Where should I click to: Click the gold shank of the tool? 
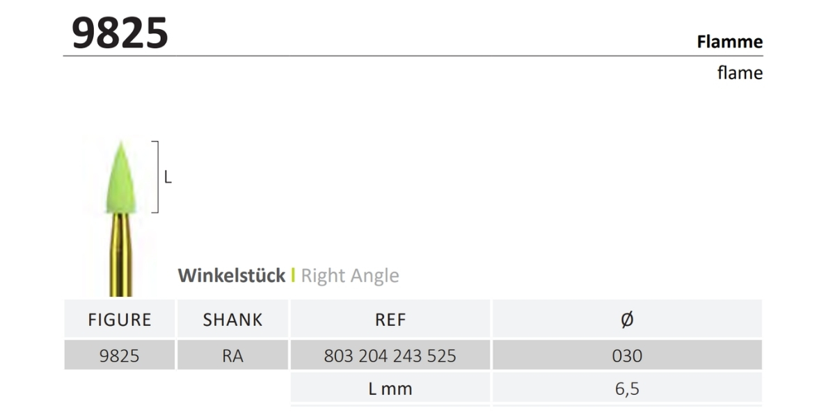tap(120, 254)
